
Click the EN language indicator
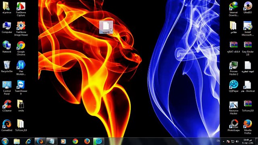[218, 141]
